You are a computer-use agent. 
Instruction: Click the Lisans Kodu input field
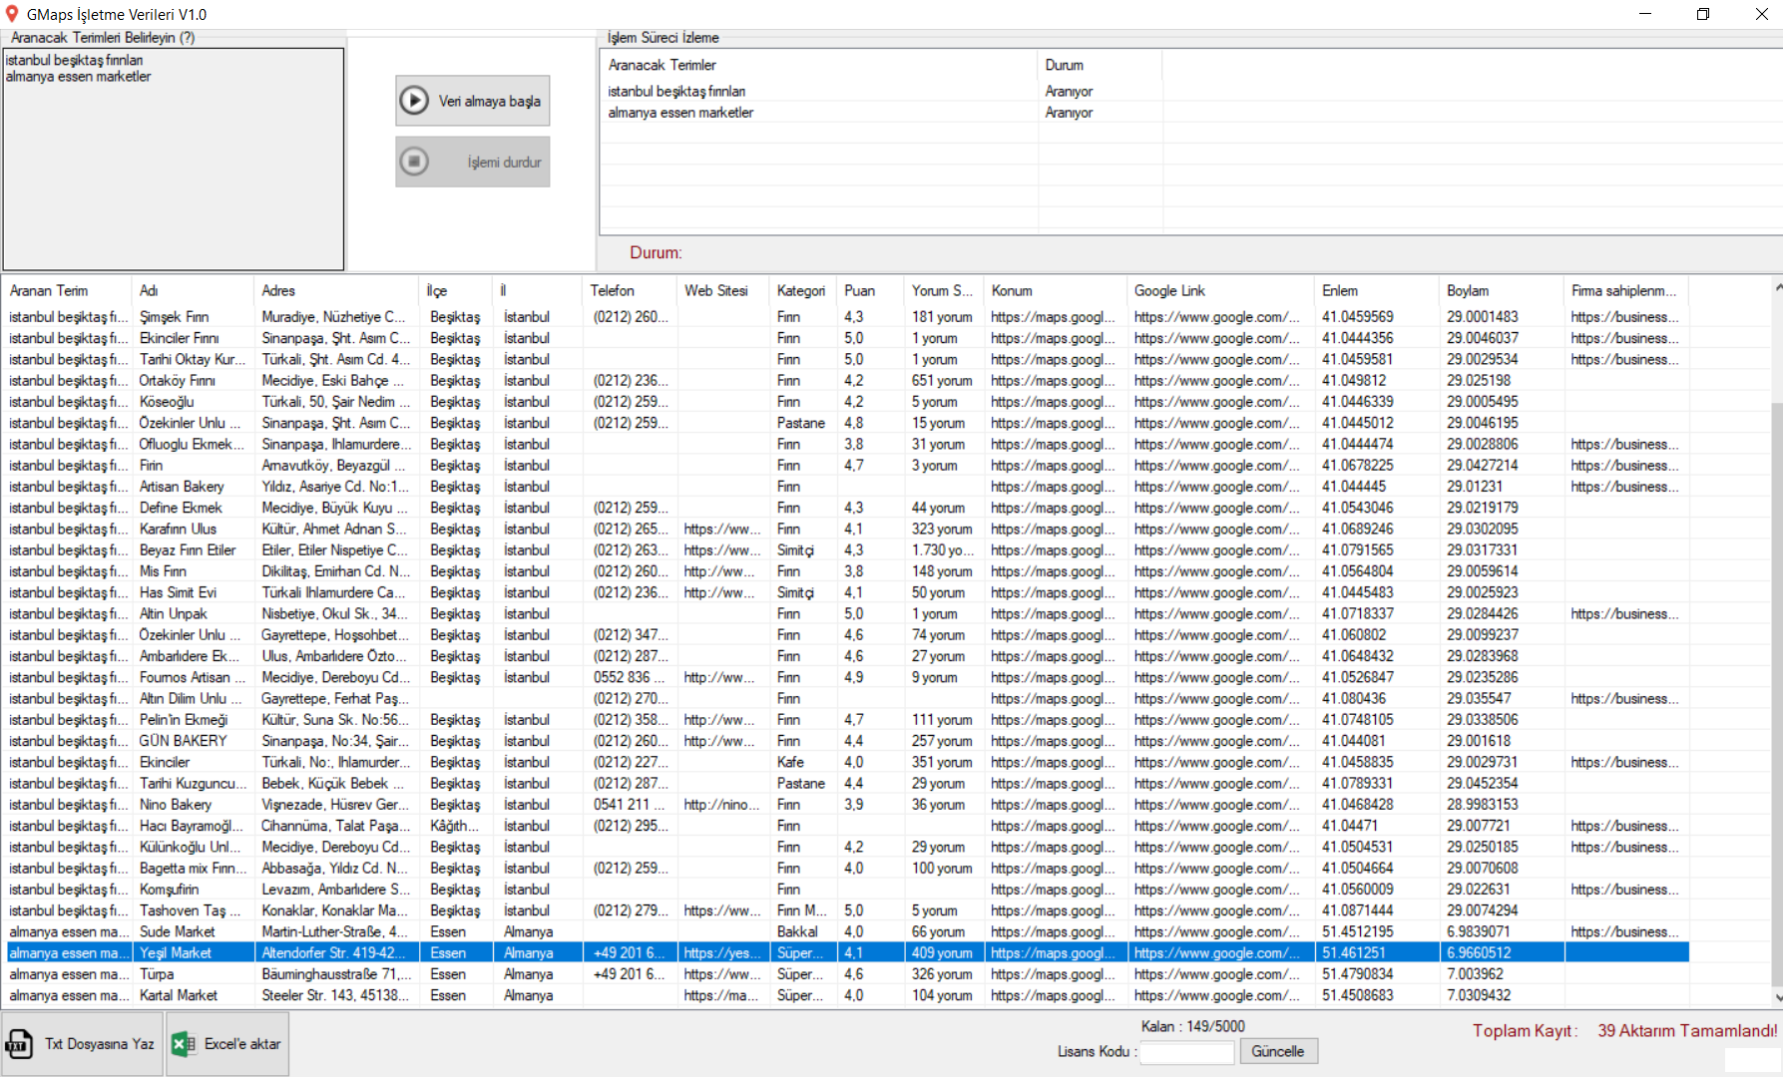[x=1186, y=1052]
